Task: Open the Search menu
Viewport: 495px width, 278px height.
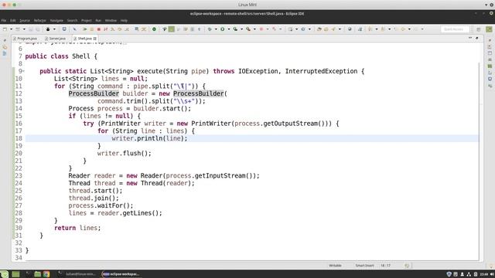Action: coord(72,21)
